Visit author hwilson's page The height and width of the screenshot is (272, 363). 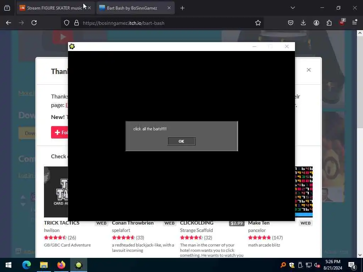click(x=52, y=230)
